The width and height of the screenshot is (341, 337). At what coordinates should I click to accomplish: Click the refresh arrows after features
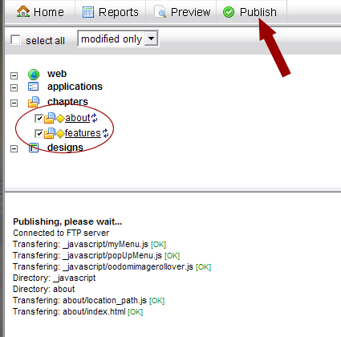pyautogui.click(x=106, y=133)
